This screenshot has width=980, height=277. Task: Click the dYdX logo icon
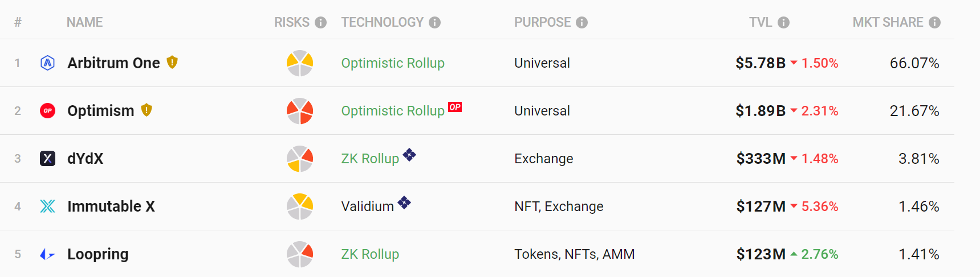click(48, 159)
